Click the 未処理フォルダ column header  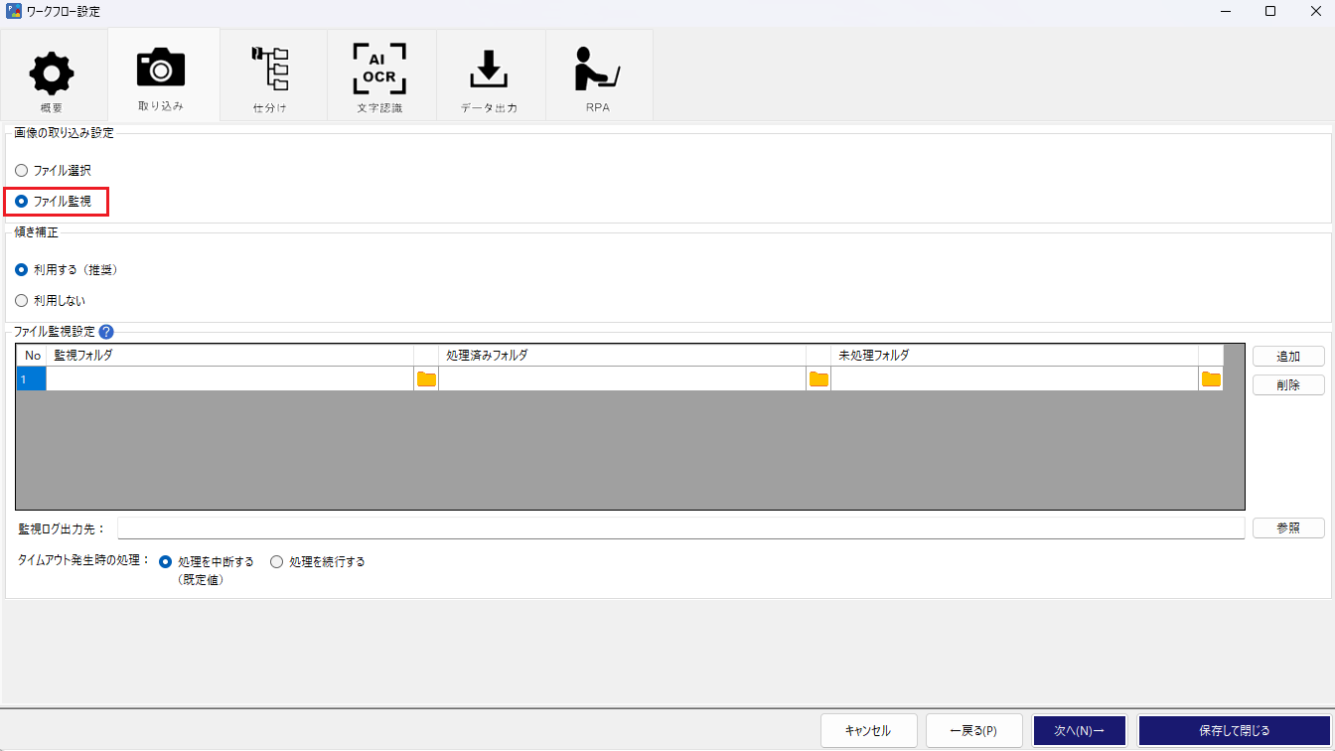tap(1014, 356)
